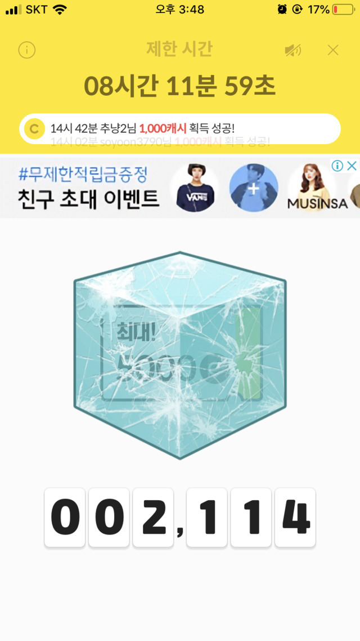Viewport: 360px width, 641px height.
Task: Click the MUSINSA logo model thumbnail
Action: tap(318, 188)
